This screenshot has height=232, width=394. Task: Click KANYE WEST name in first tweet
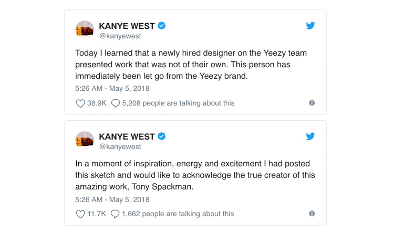point(127,26)
